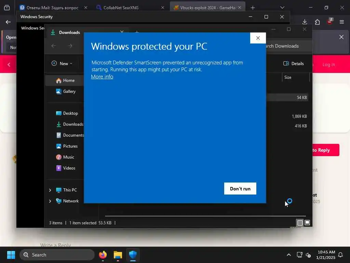Close the SmartScreen dialog with the X
Screen dimensions: 350x263
click(258, 38)
